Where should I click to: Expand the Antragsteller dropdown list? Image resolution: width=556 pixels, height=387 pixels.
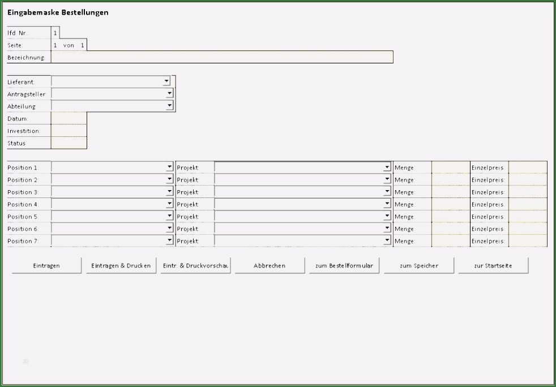(169, 94)
